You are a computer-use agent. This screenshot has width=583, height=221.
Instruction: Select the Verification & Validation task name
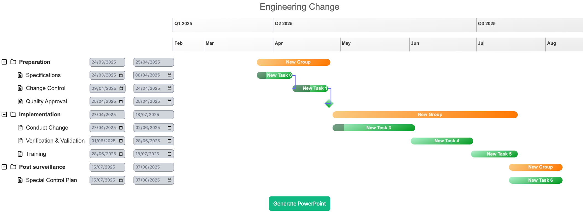point(55,141)
